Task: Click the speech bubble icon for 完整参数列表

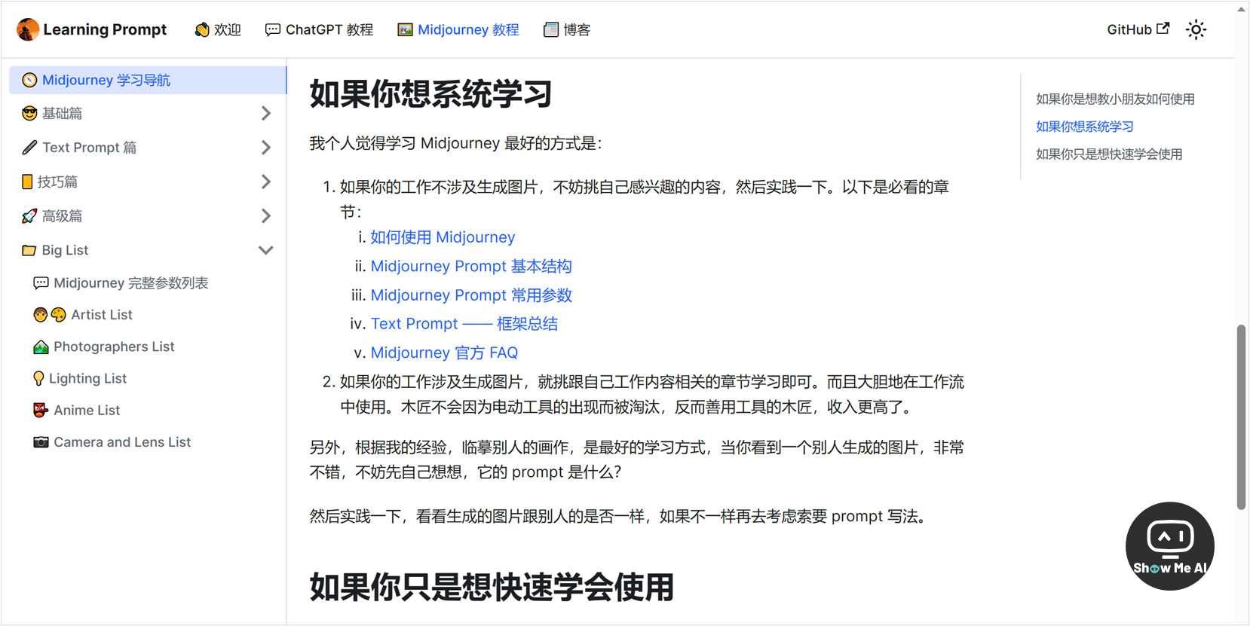Action: [41, 283]
